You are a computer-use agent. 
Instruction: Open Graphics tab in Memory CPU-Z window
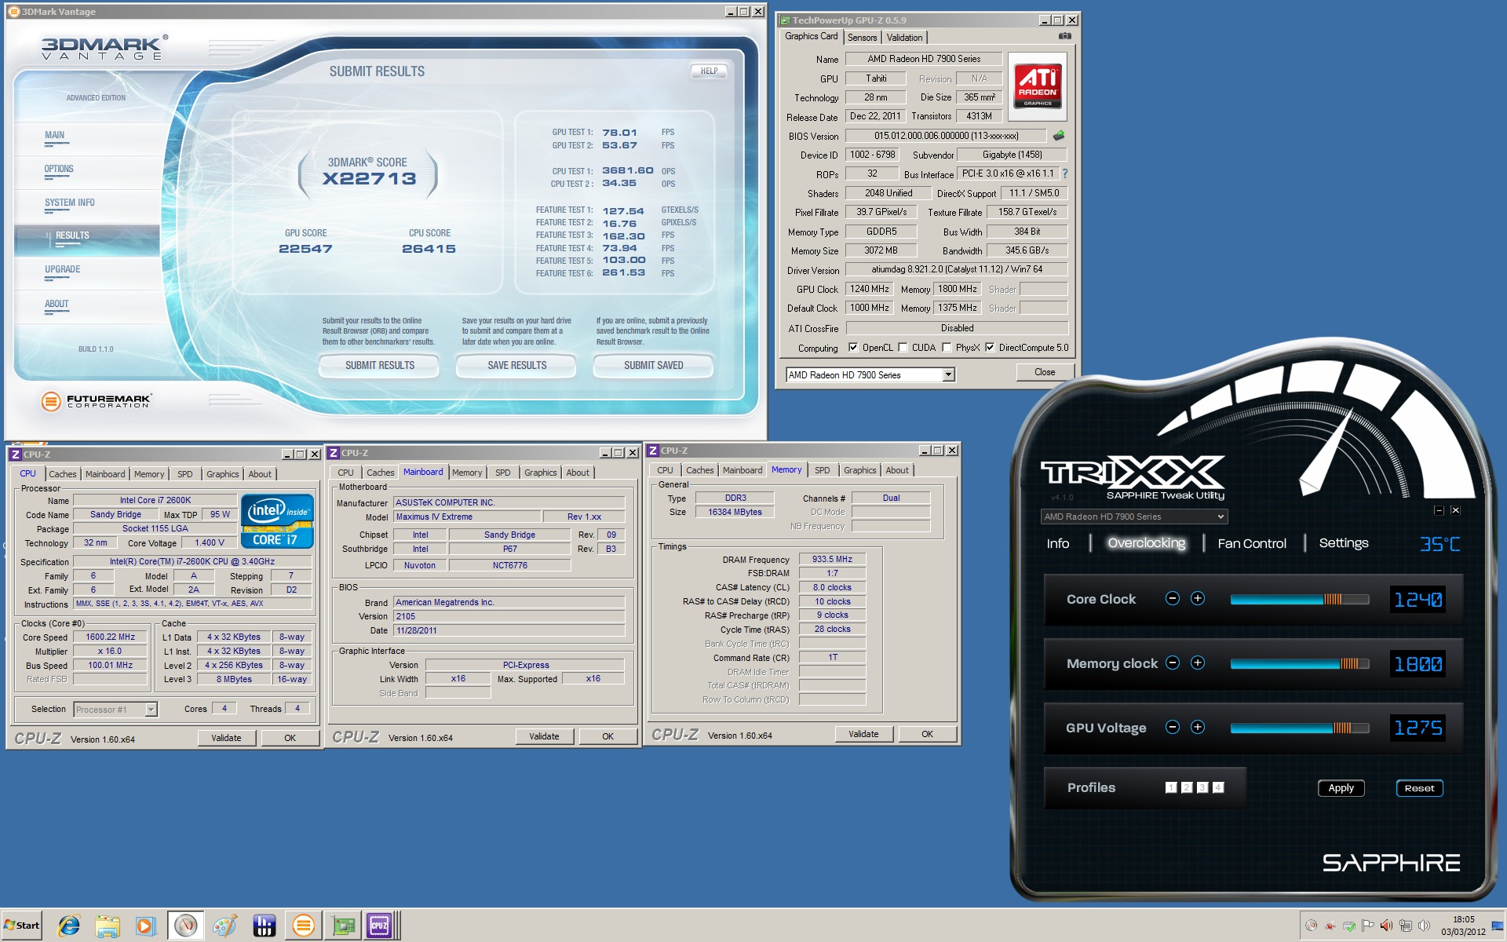point(859,470)
